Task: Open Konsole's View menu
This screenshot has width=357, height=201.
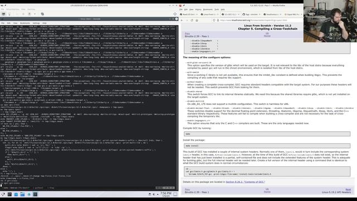Action: tap(15, 23)
